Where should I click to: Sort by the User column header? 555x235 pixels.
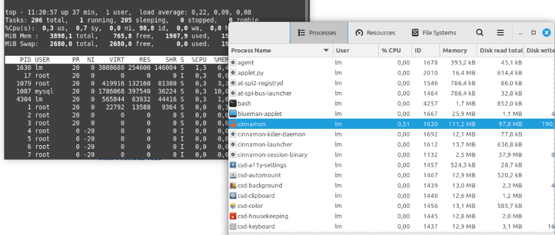(356, 50)
